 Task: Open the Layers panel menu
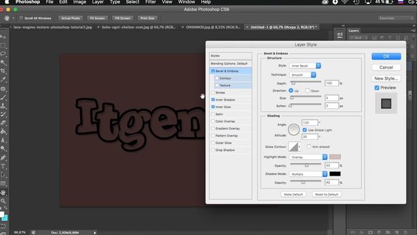coord(412,31)
